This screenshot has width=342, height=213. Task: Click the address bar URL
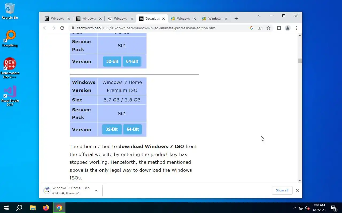[147, 28]
